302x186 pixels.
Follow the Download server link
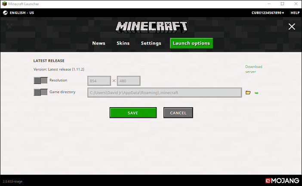pos(253,69)
